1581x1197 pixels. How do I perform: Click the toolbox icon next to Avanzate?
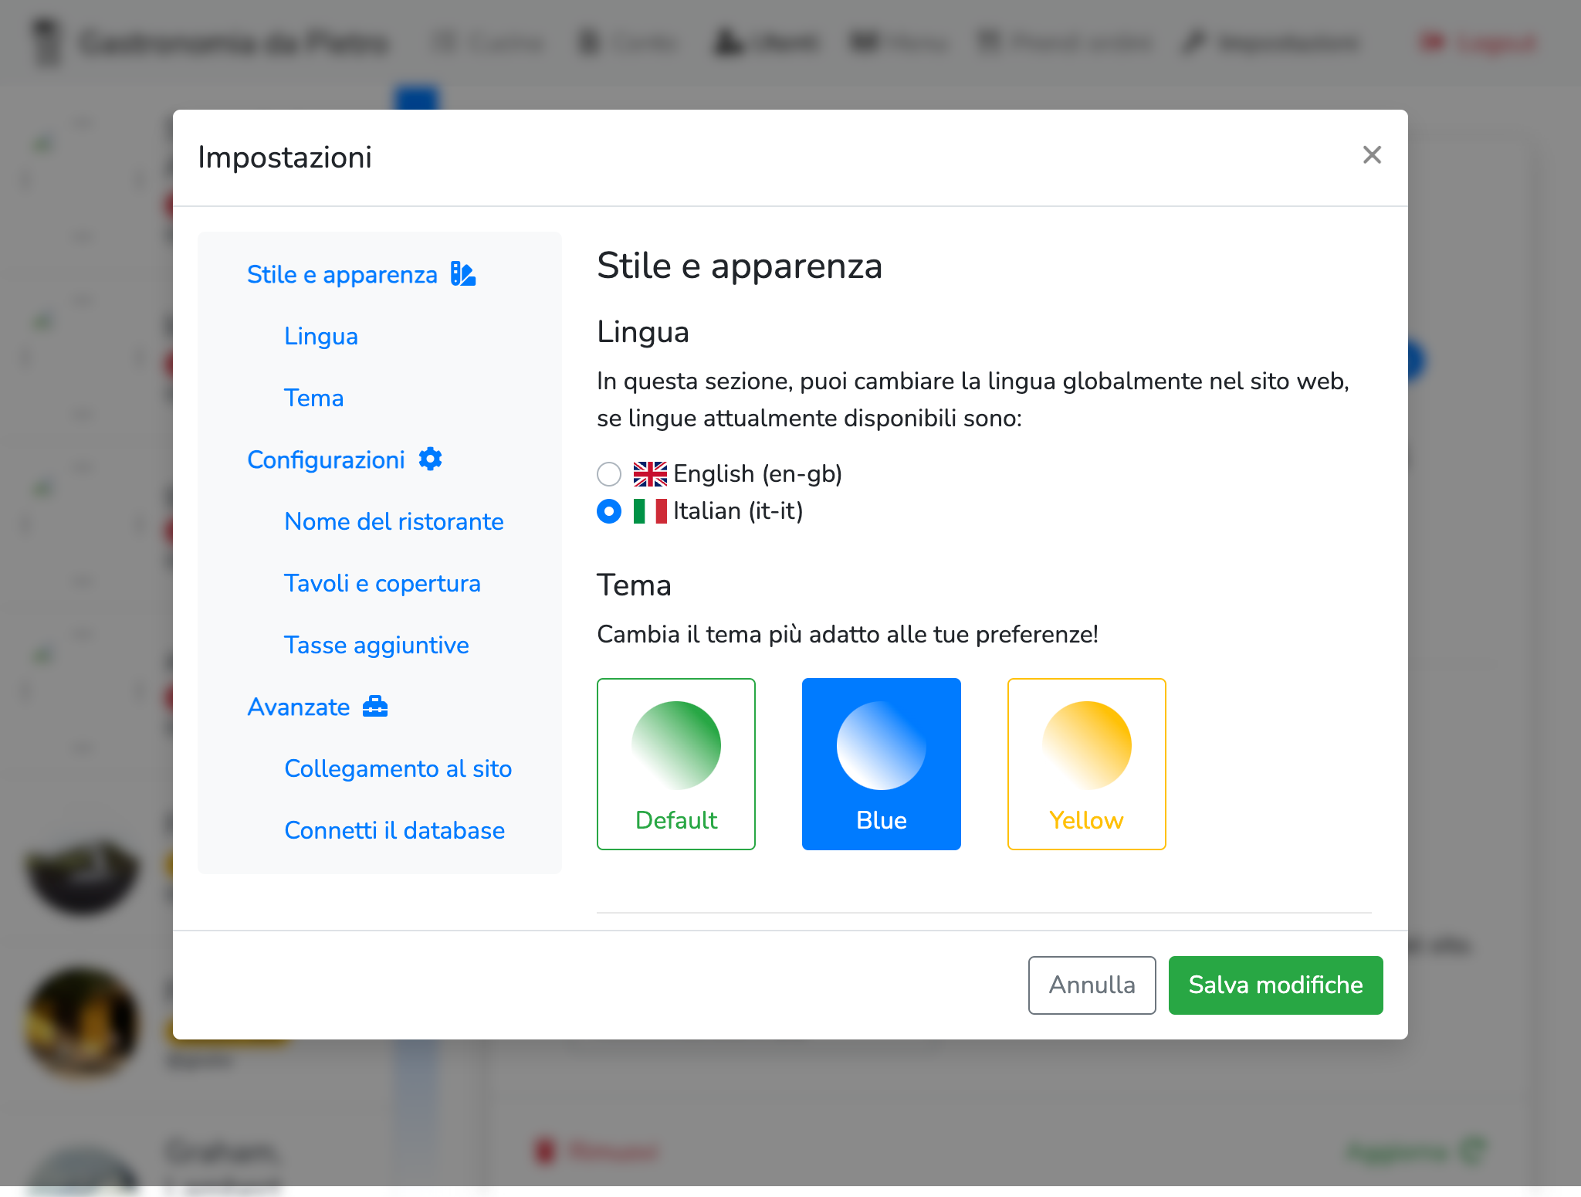(x=375, y=707)
